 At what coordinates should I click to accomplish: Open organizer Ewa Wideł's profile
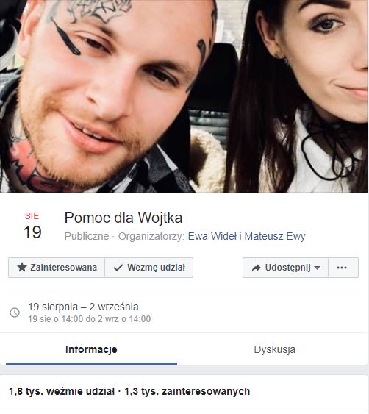click(212, 236)
